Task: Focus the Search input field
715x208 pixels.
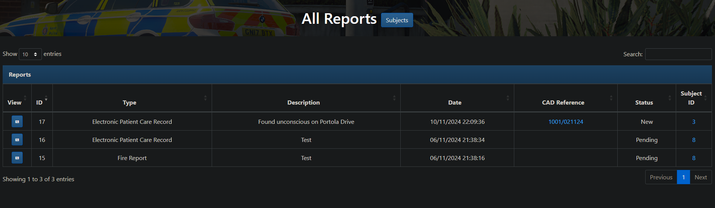Action: pyautogui.click(x=678, y=54)
